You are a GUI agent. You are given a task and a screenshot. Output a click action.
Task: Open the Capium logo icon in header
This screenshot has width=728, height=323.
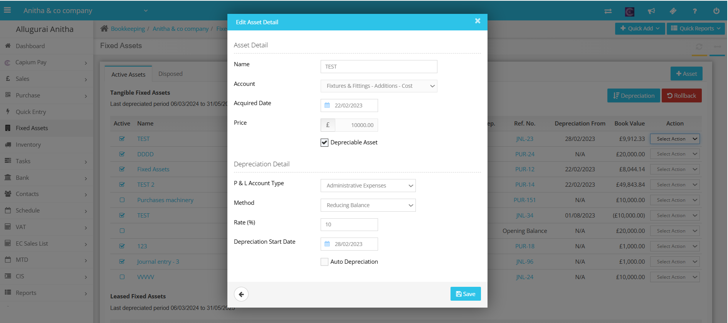630,12
